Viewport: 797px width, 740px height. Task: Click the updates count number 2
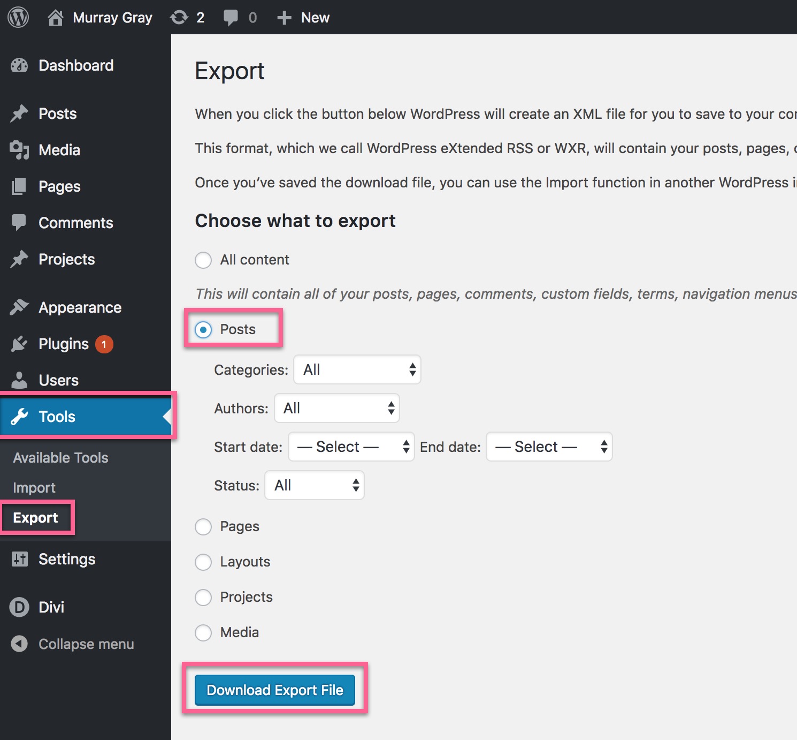[x=200, y=18]
